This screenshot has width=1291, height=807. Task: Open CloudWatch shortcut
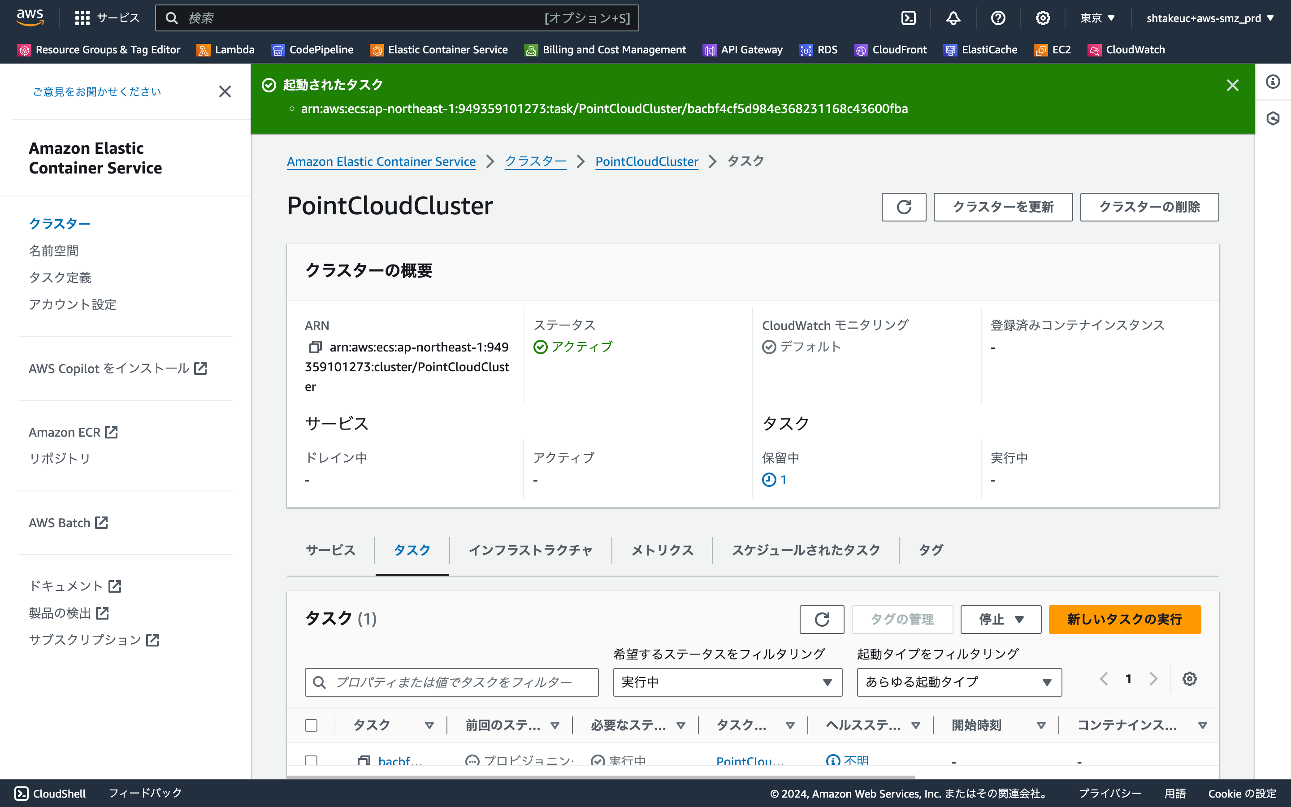(1126, 50)
